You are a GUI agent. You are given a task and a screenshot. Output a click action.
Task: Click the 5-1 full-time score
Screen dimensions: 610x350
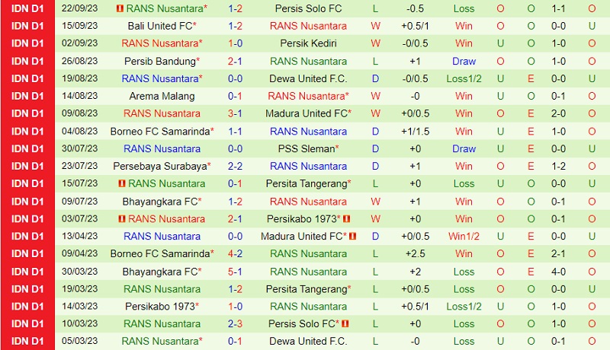[x=236, y=271]
